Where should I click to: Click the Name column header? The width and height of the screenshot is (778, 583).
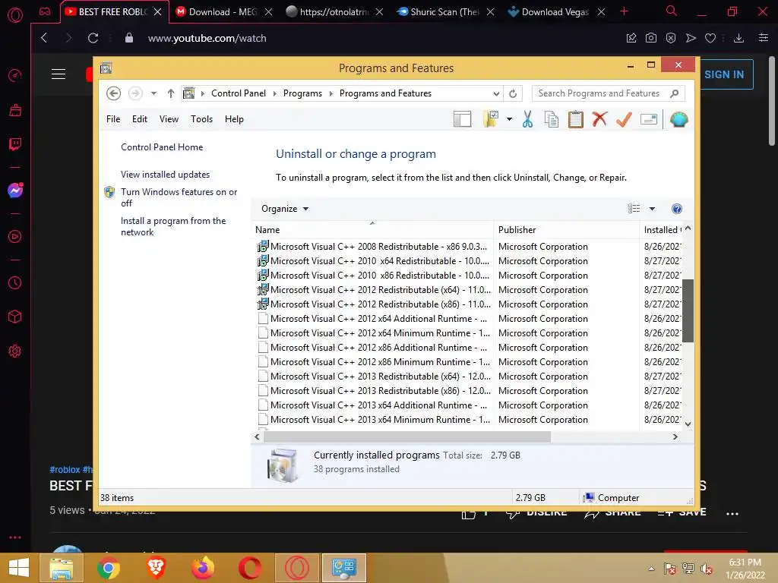click(x=372, y=230)
